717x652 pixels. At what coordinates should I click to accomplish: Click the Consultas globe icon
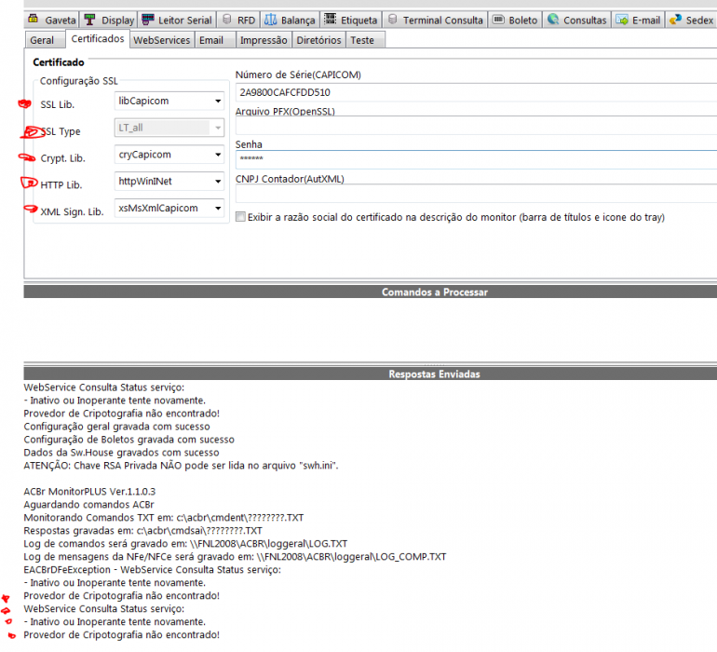tap(553, 20)
